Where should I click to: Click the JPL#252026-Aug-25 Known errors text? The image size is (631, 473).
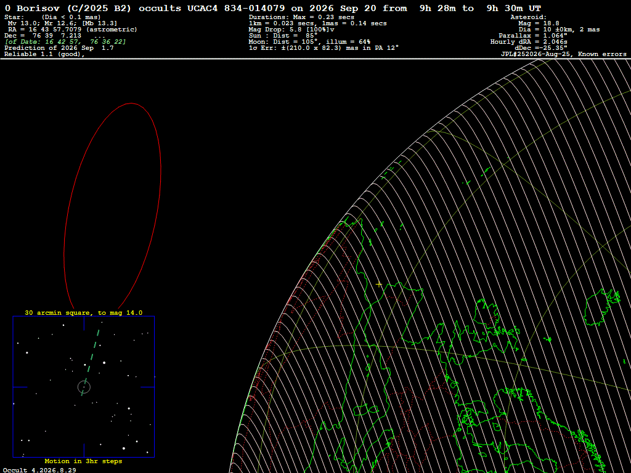pyautogui.click(x=563, y=54)
